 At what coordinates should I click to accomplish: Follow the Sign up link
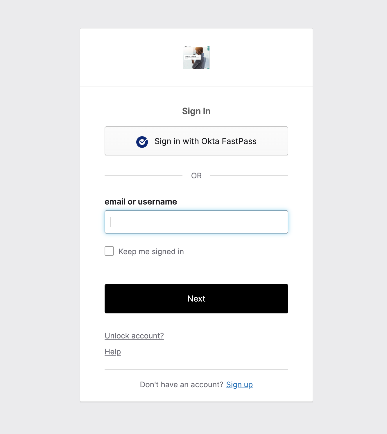point(239,385)
